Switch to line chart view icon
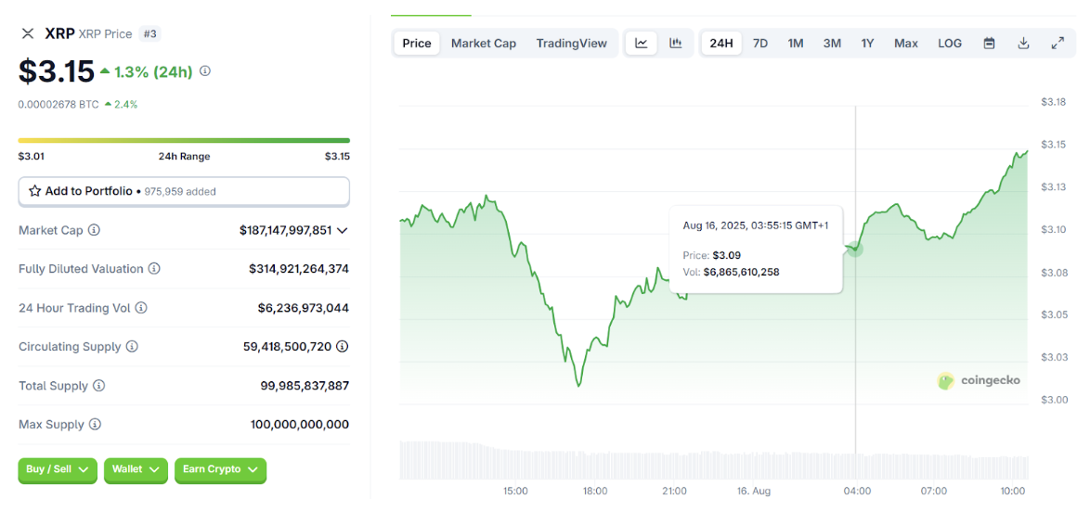This screenshot has width=1090, height=512. tap(641, 43)
